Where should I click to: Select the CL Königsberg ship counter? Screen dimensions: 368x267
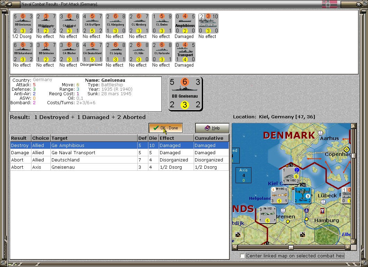coord(116,23)
